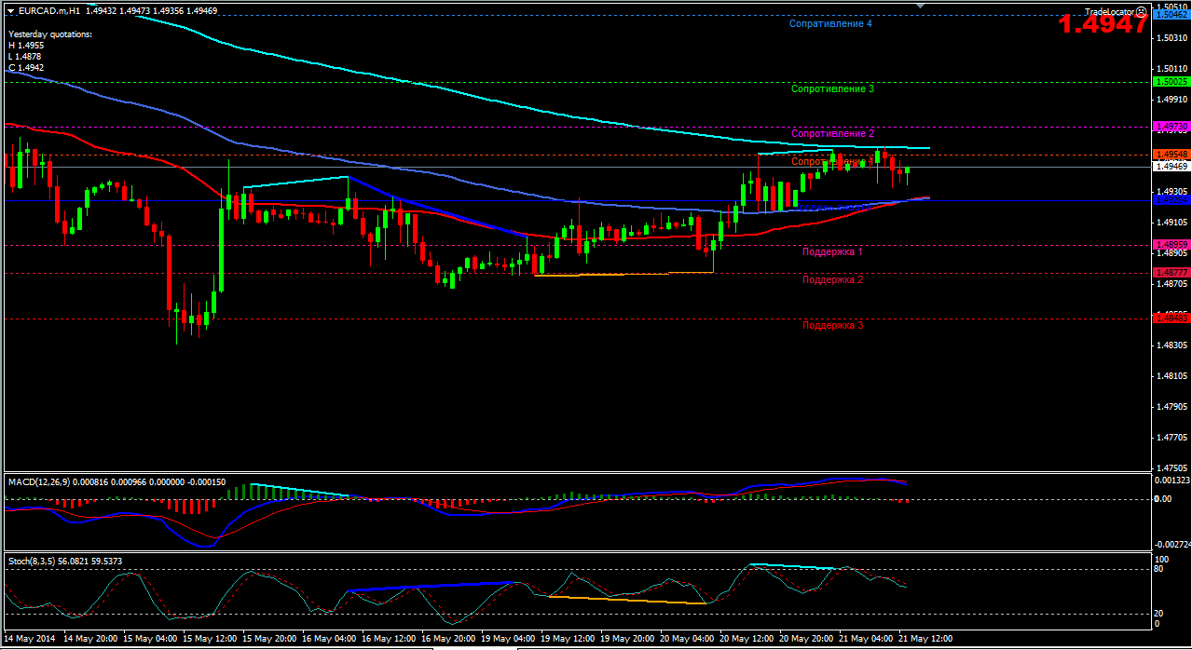Select the magenta 1.49730 price tag
Image resolution: width=1192 pixels, height=650 pixels.
coord(1171,127)
